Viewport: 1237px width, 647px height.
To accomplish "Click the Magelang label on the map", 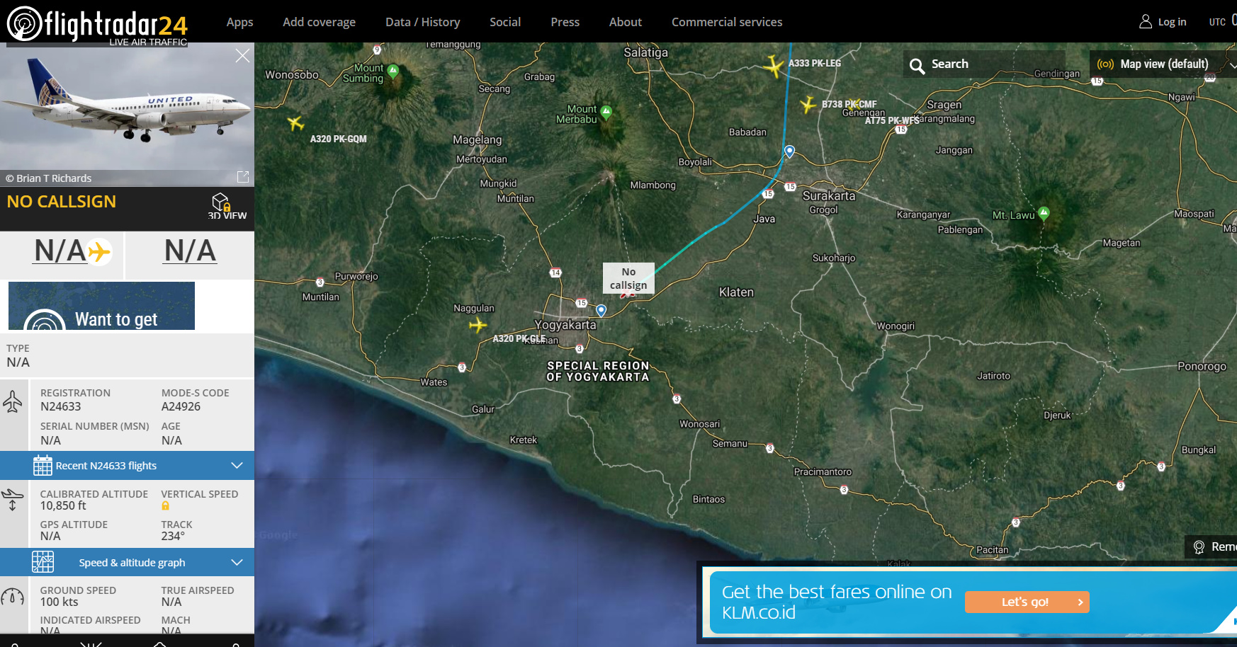I will (477, 139).
